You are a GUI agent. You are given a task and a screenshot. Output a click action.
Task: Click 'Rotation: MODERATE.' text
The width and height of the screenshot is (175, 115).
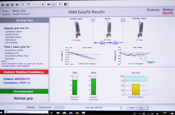pyautogui.click(x=17, y=79)
